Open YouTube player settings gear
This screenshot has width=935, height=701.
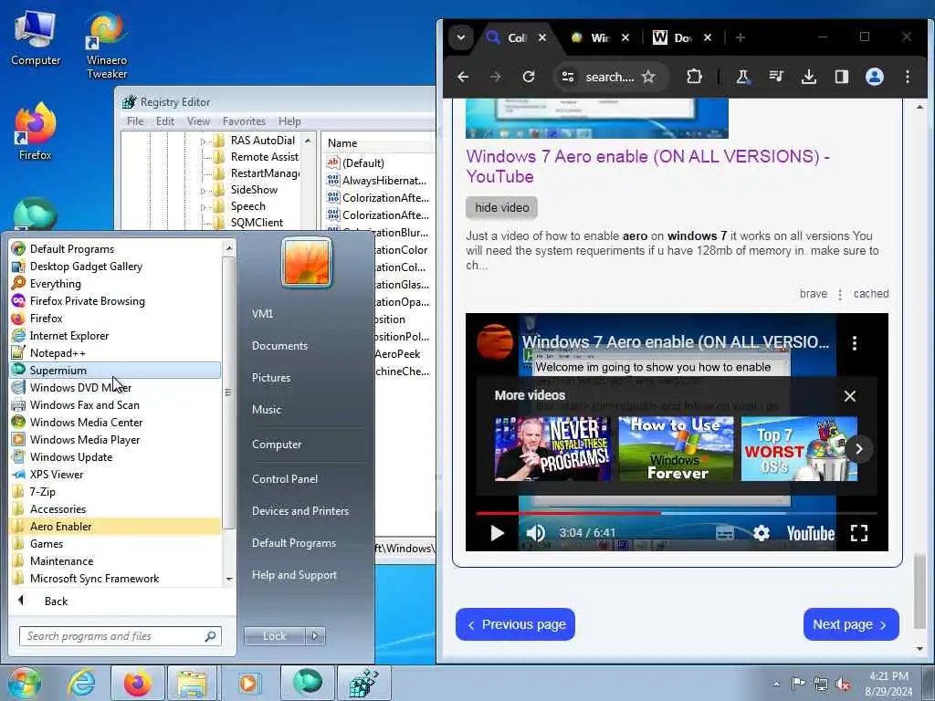tap(761, 533)
